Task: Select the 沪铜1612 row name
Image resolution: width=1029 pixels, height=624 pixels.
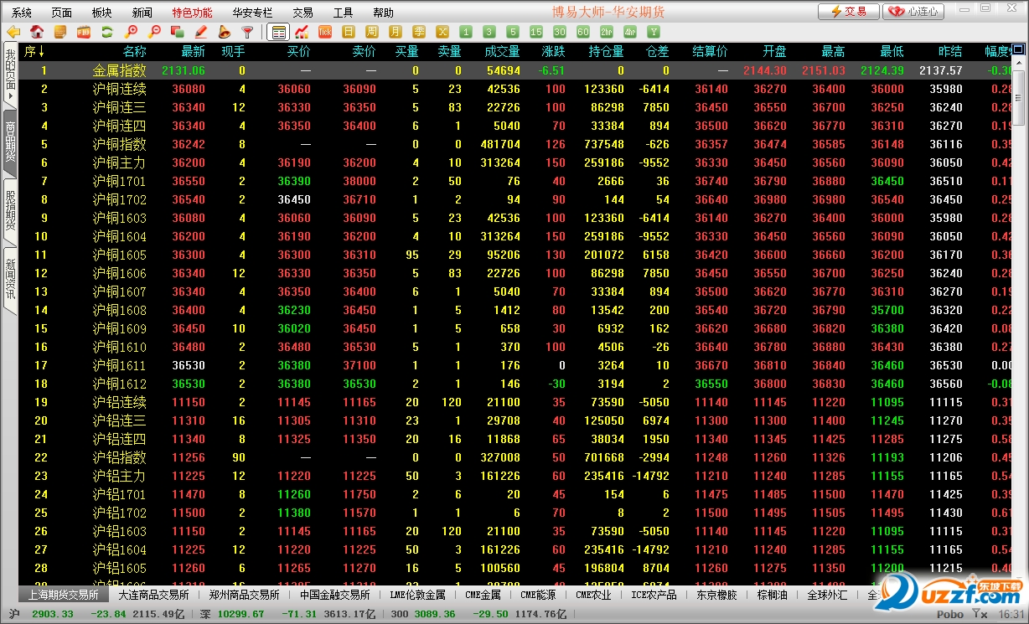Action: tap(119, 384)
